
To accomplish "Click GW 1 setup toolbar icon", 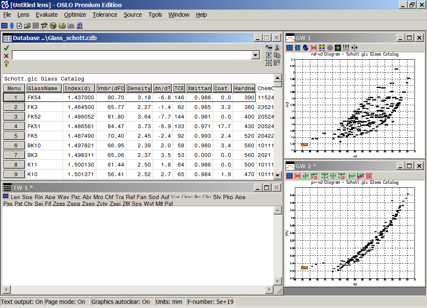I will click(x=289, y=48).
